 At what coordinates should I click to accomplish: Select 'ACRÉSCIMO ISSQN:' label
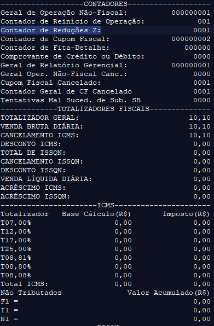pos(36,196)
